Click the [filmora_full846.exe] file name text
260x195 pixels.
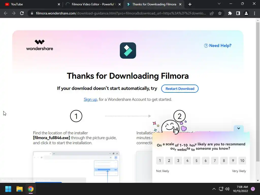51,138
